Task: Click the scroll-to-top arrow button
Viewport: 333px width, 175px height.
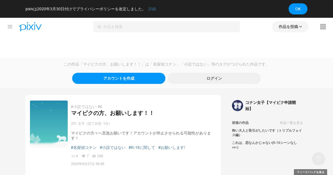Action: [x=319, y=159]
